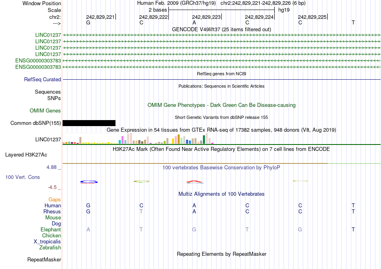
Task: Click the gray A in the Elephant row
Action: 88,229
